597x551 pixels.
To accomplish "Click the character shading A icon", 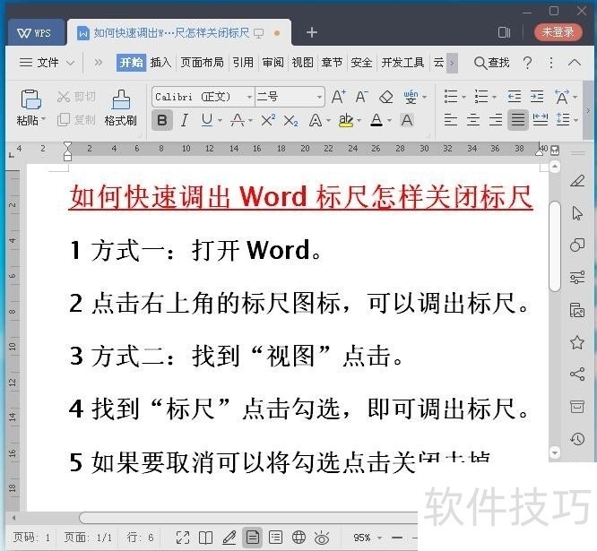I will 407,121.
